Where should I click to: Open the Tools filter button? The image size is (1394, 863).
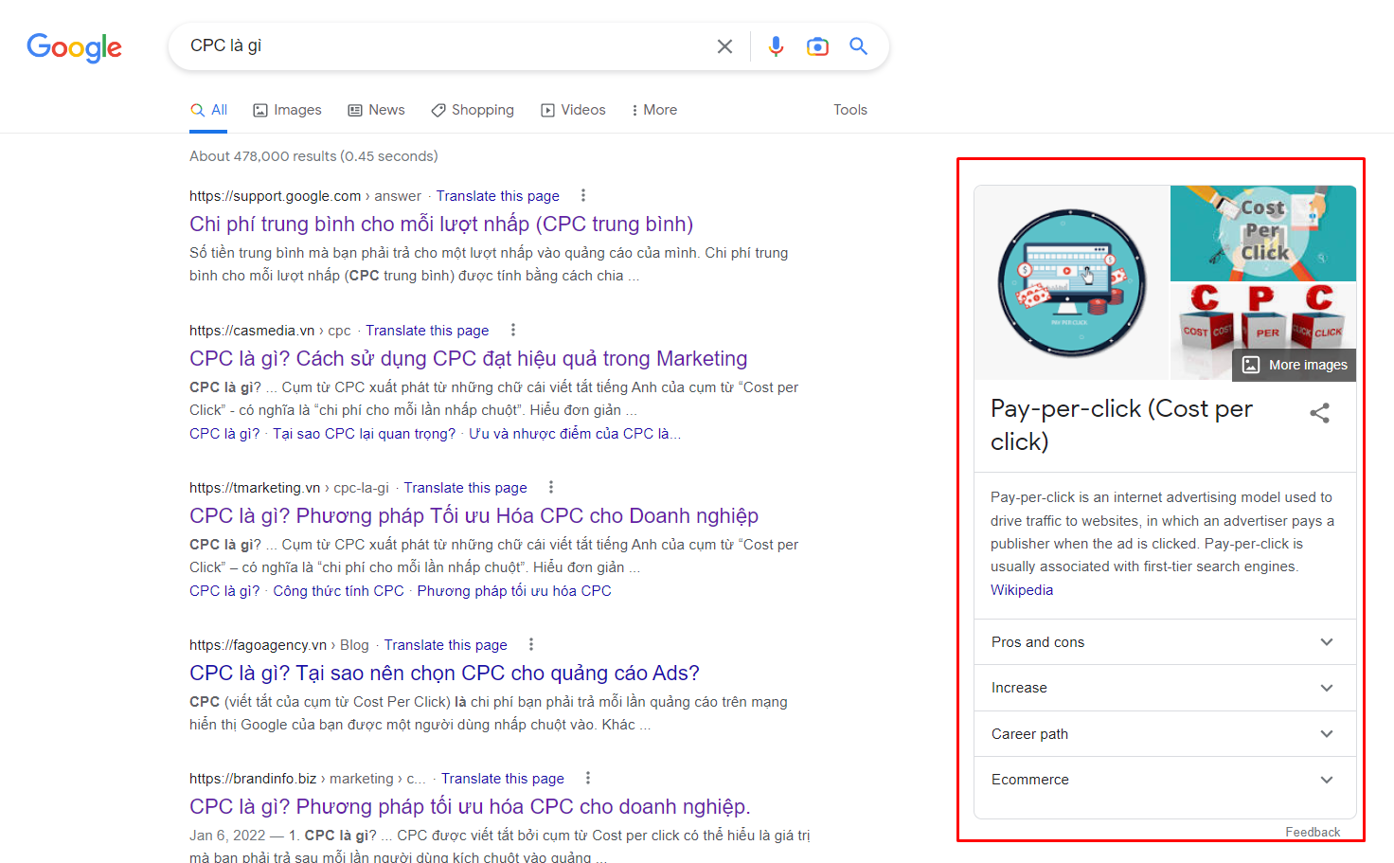(850, 110)
